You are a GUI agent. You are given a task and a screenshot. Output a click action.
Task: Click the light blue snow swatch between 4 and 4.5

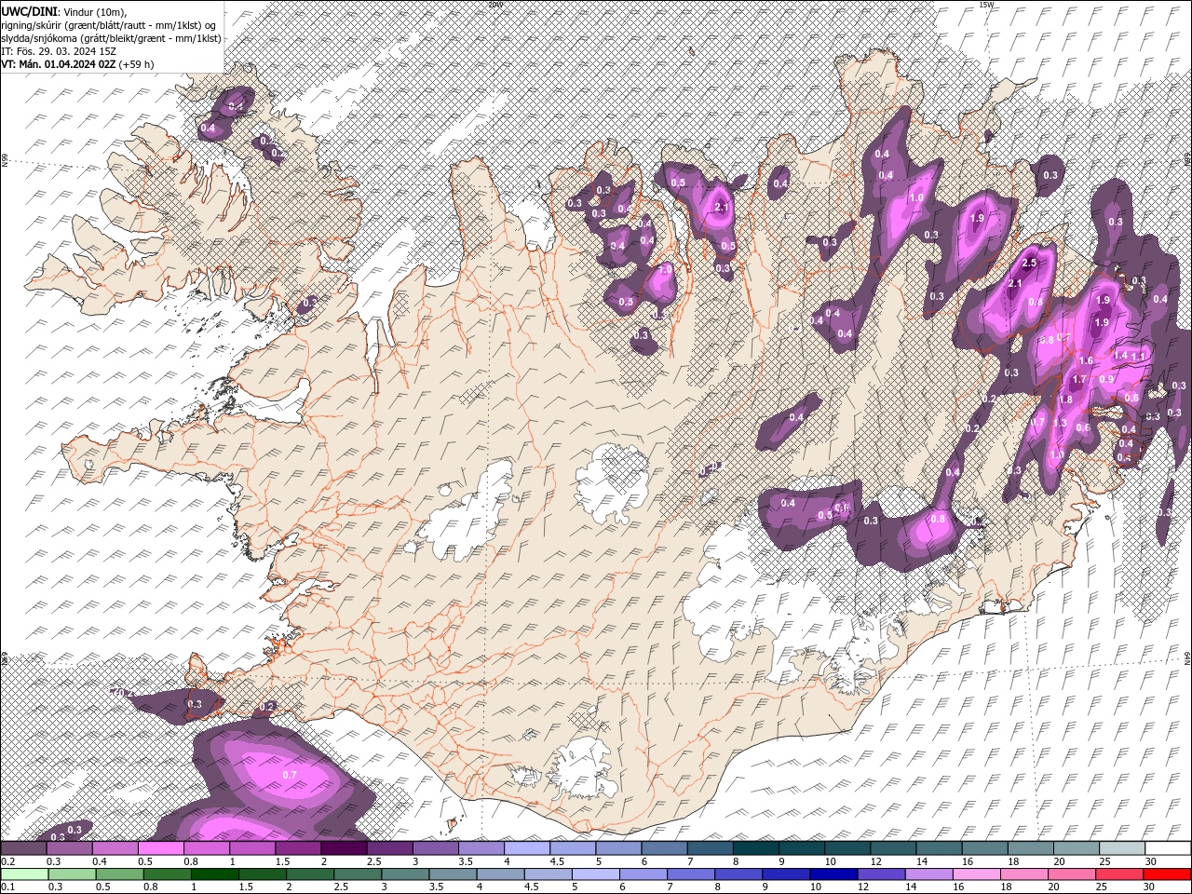tap(526, 848)
